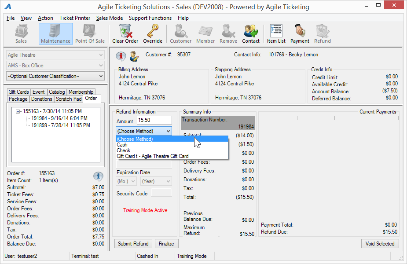The width and height of the screenshot is (407, 264).
Task: Click the edit customer pencil icon
Action: (134, 56)
